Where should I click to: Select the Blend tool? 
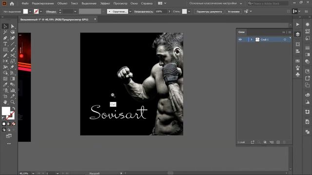point(13,85)
